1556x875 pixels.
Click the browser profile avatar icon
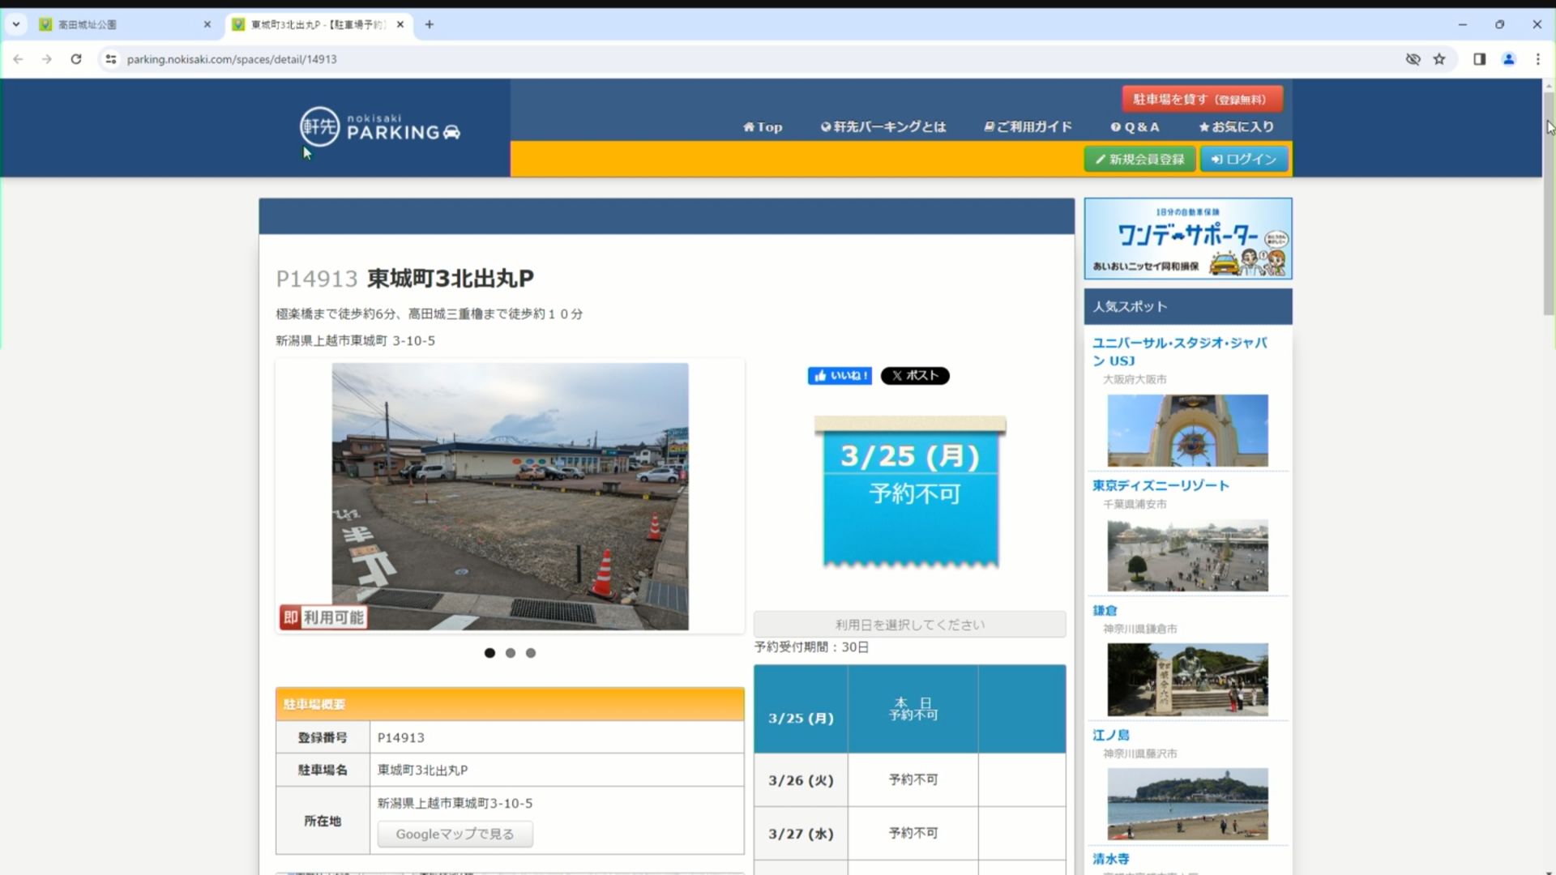(1508, 59)
